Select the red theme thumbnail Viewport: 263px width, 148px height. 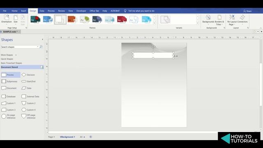click(x=122, y=19)
